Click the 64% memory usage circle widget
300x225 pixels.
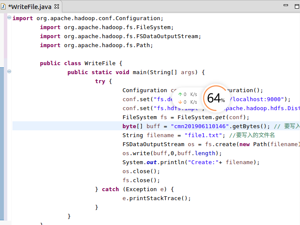(x=216, y=98)
